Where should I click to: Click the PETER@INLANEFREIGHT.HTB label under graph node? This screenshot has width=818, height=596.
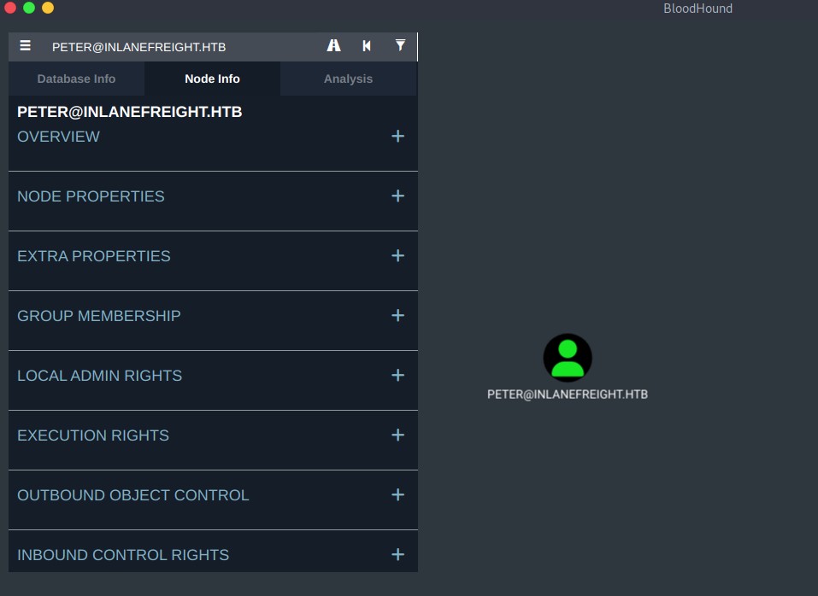[568, 394]
